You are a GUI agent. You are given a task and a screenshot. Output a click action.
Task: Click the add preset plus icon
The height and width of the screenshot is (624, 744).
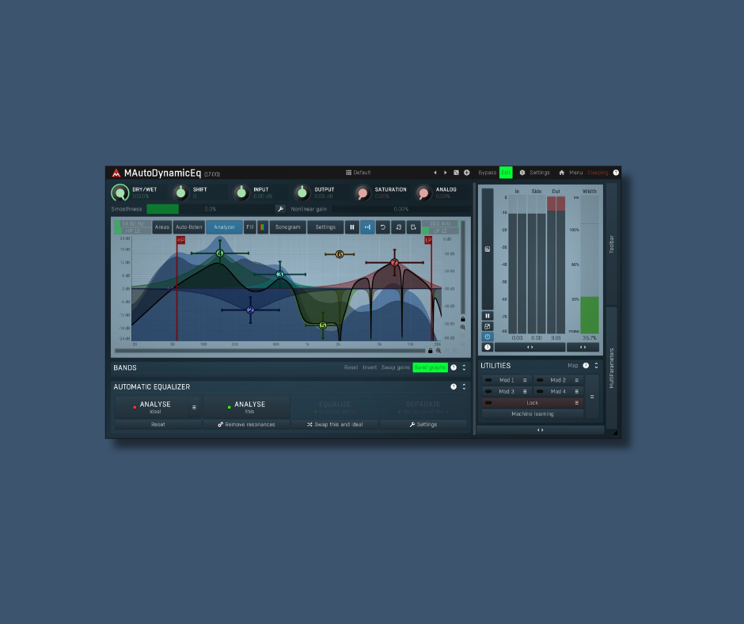466,173
